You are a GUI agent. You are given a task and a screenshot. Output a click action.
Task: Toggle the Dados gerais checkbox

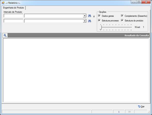tap(99, 15)
